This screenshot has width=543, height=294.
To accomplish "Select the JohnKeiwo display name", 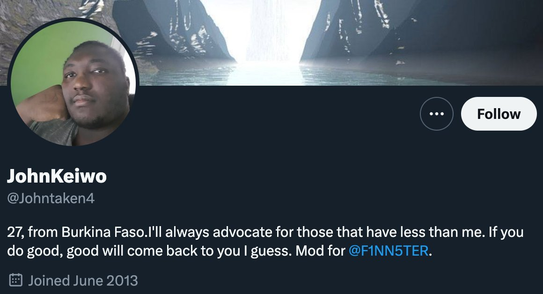I will (57, 176).
